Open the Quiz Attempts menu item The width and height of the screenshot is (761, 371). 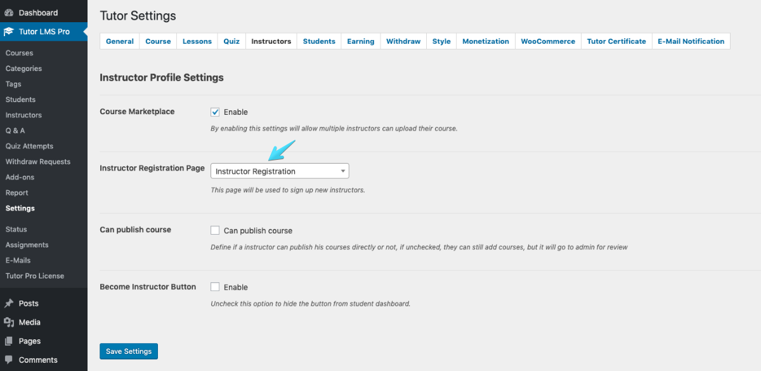tap(30, 146)
